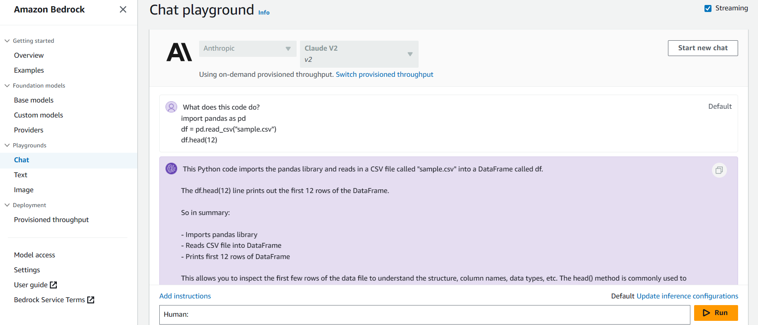This screenshot has width=758, height=325.
Task: Close the Amazon Bedrock sidebar panel
Action: [123, 9]
